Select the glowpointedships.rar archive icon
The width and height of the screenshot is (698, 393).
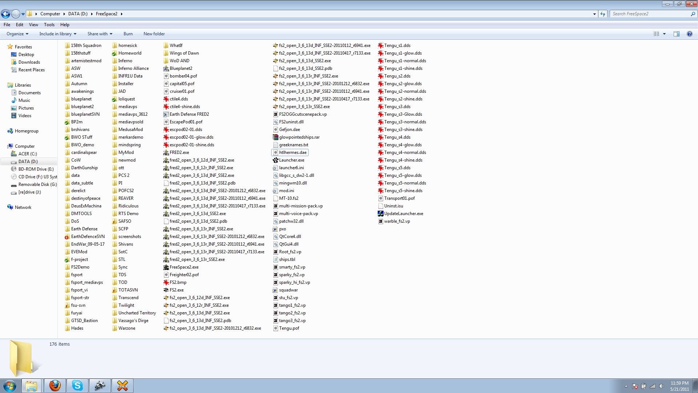(x=276, y=137)
